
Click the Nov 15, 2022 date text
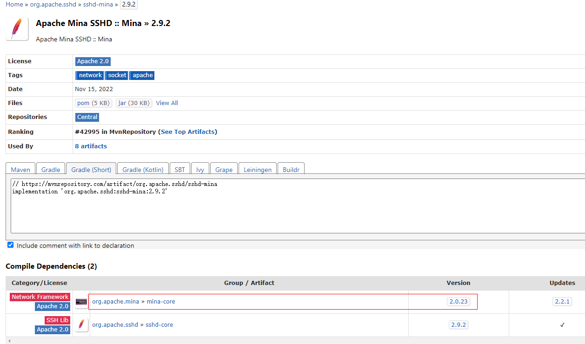pyautogui.click(x=94, y=89)
